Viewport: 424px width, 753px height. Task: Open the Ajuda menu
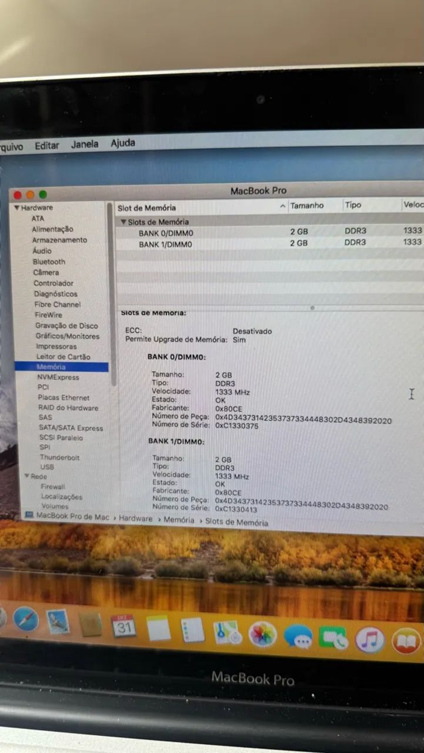tap(122, 143)
